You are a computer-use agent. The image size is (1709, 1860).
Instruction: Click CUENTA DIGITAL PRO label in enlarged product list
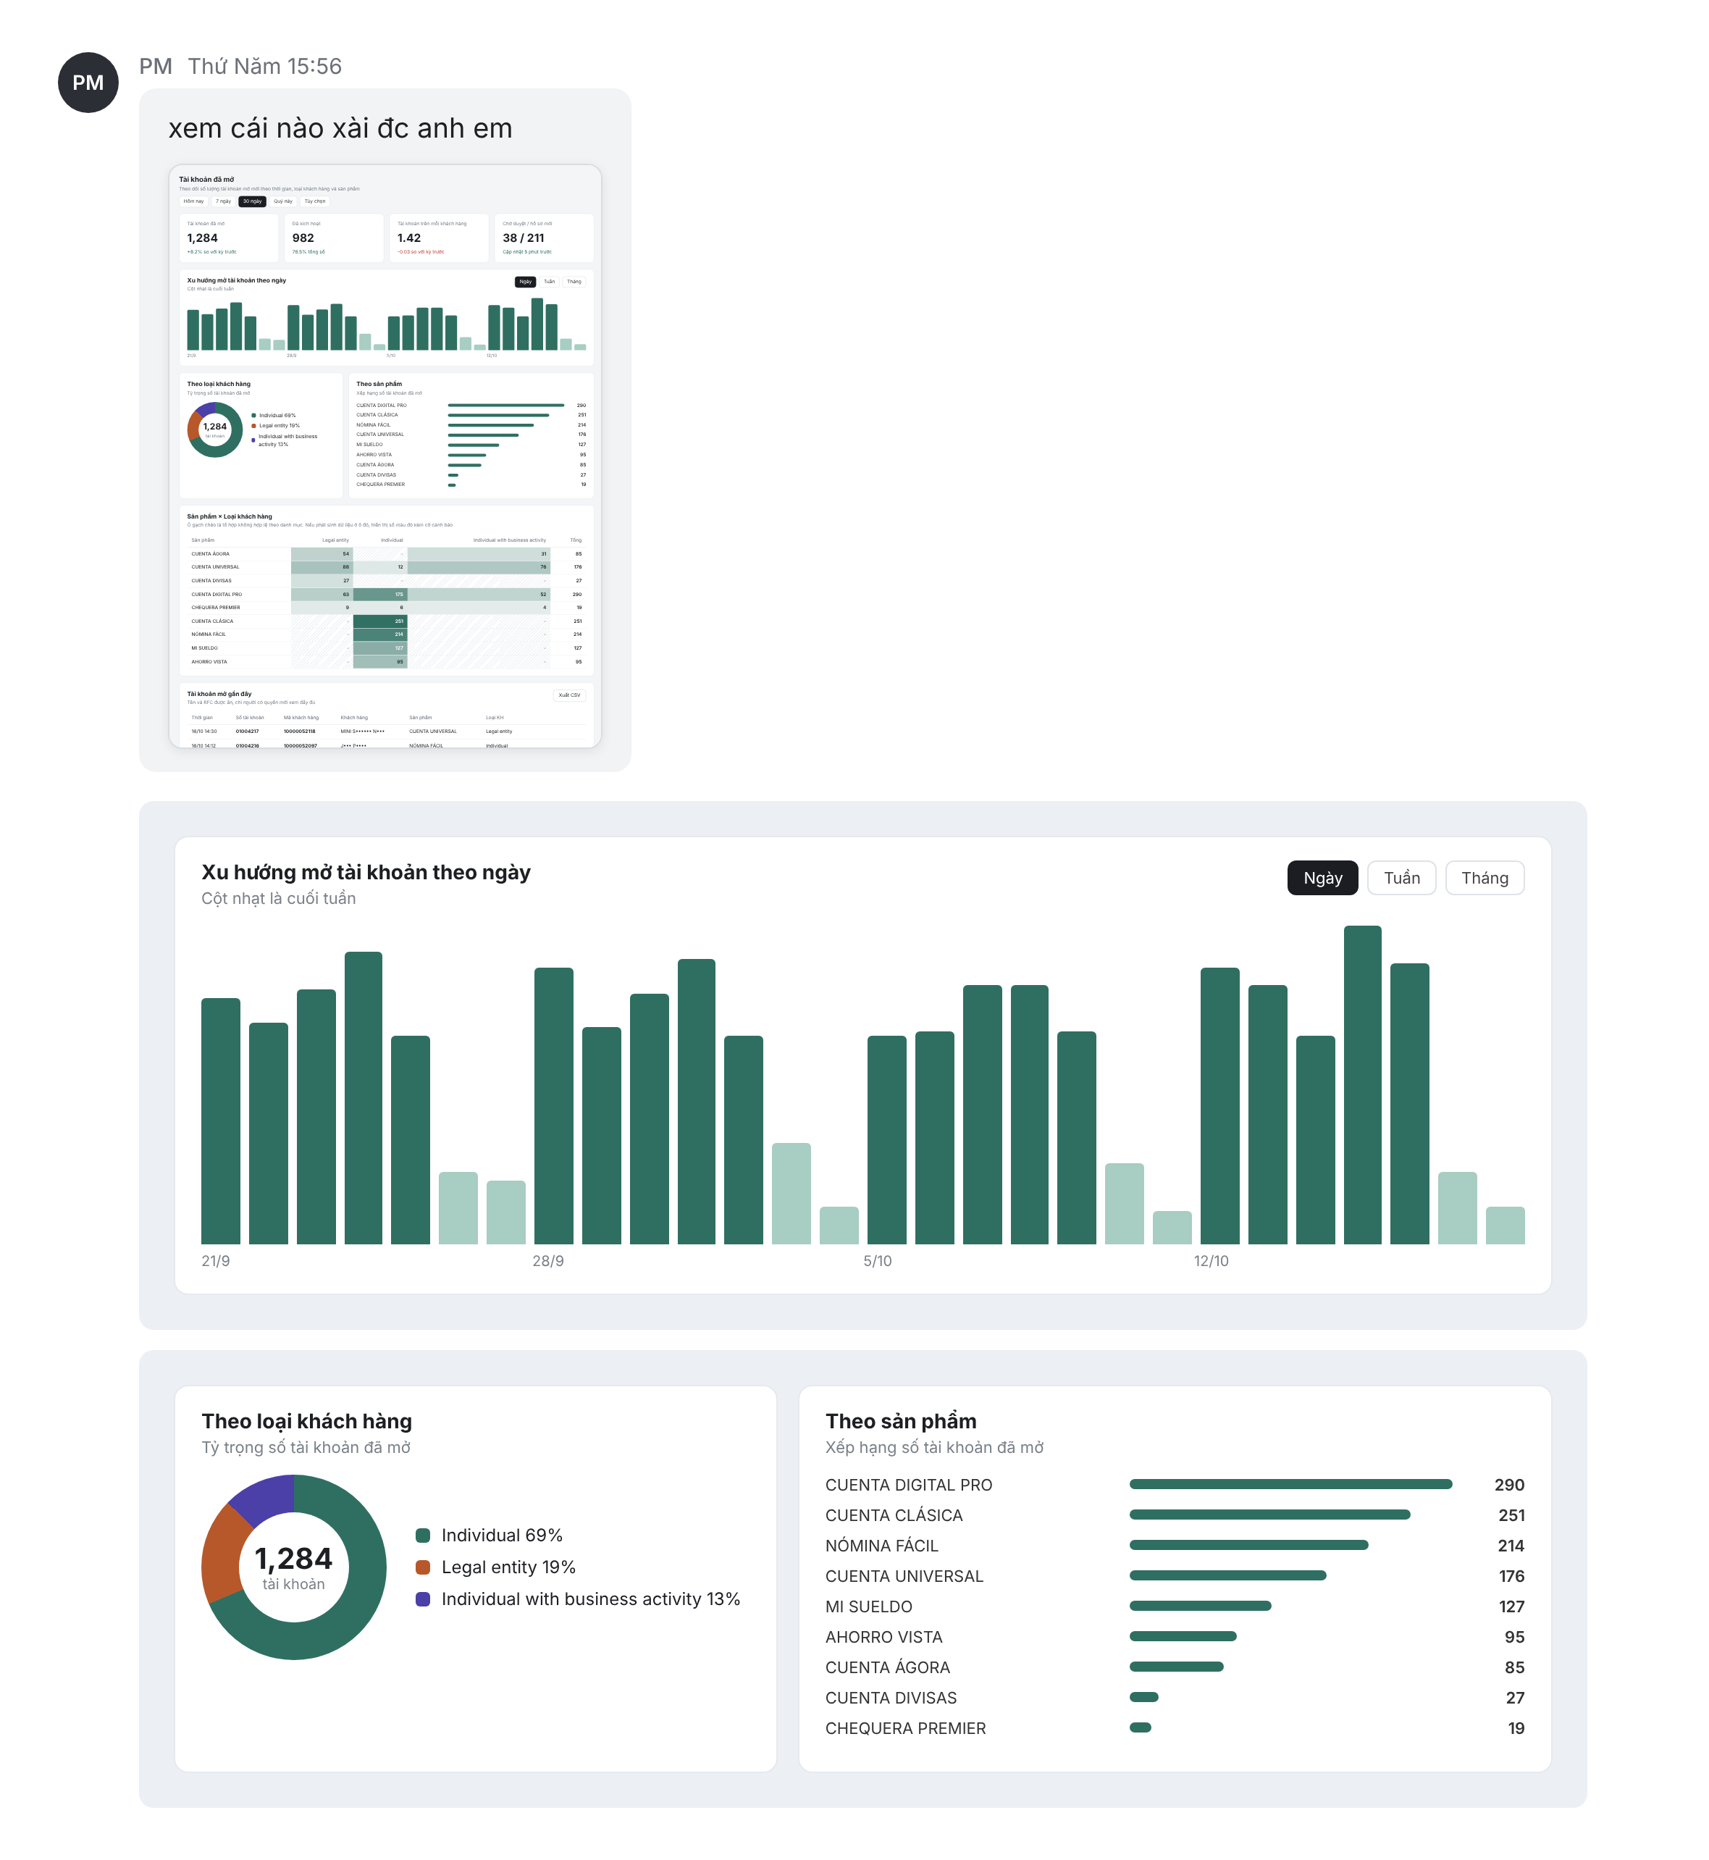pyautogui.click(x=908, y=1485)
